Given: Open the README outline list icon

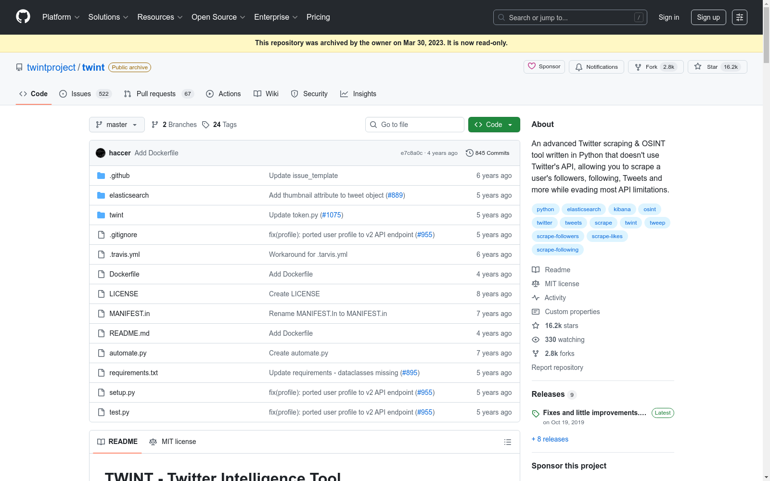Looking at the screenshot, I should click(x=507, y=442).
